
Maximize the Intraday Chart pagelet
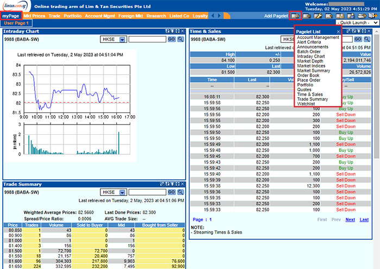178,31
